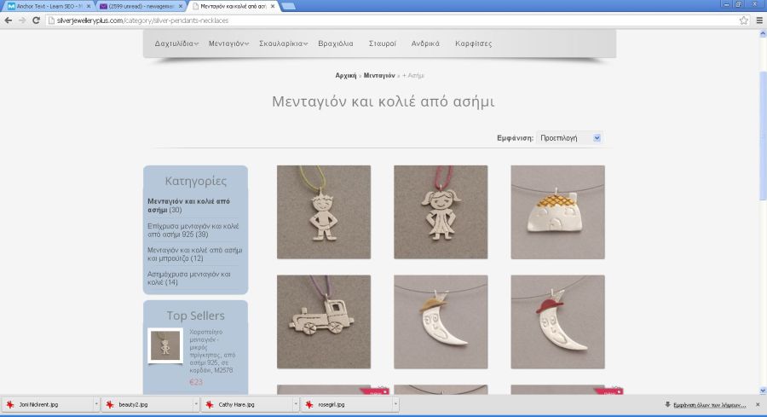Expand options arrow for beauty2.jpg download
Viewport: 767px width, 417px height.
click(x=196, y=404)
